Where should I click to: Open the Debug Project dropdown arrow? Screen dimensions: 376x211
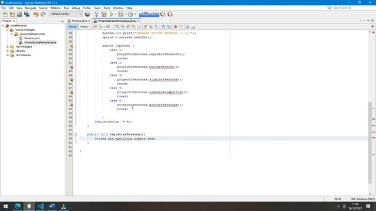[125, 14]
